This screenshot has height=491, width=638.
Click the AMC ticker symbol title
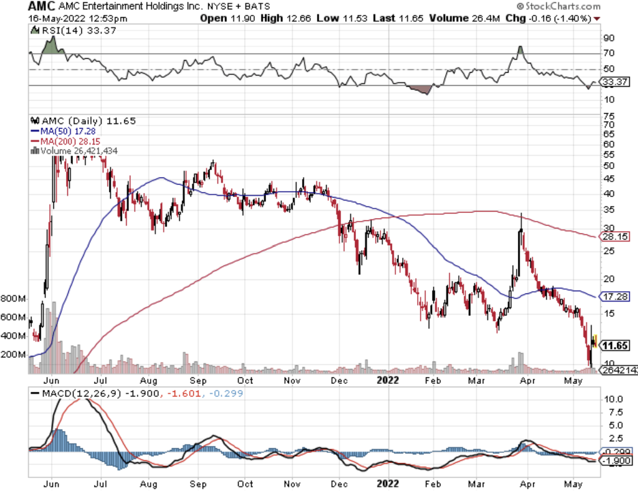pyautogui.click(x=42, y=6)
